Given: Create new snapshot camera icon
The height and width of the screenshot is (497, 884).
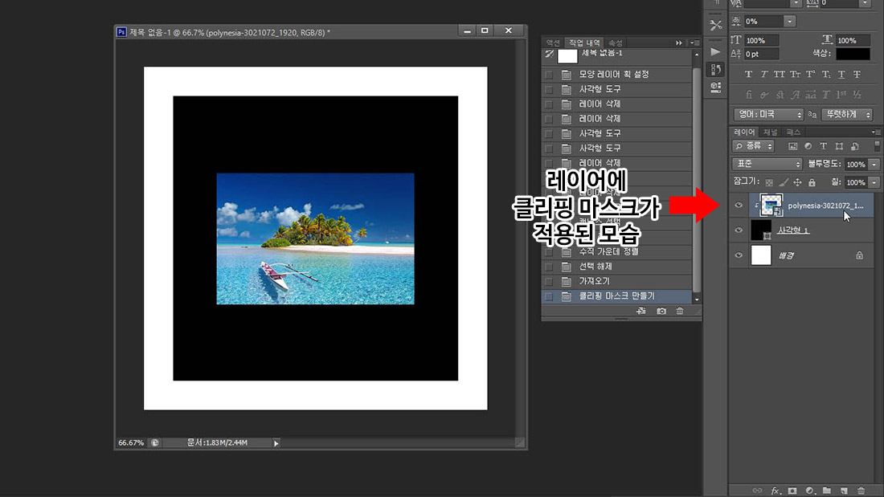Looking at the screenshot, I should pyautogui.click(x=661, y=311).
